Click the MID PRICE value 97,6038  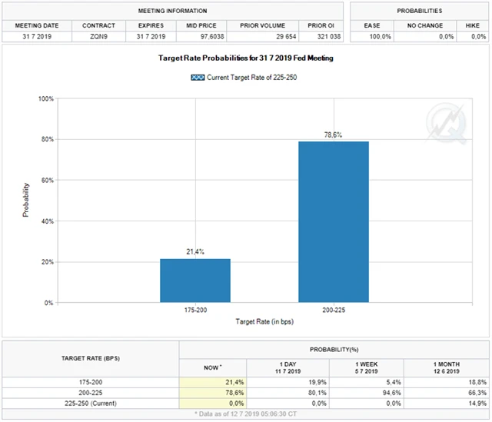point(202,37)
